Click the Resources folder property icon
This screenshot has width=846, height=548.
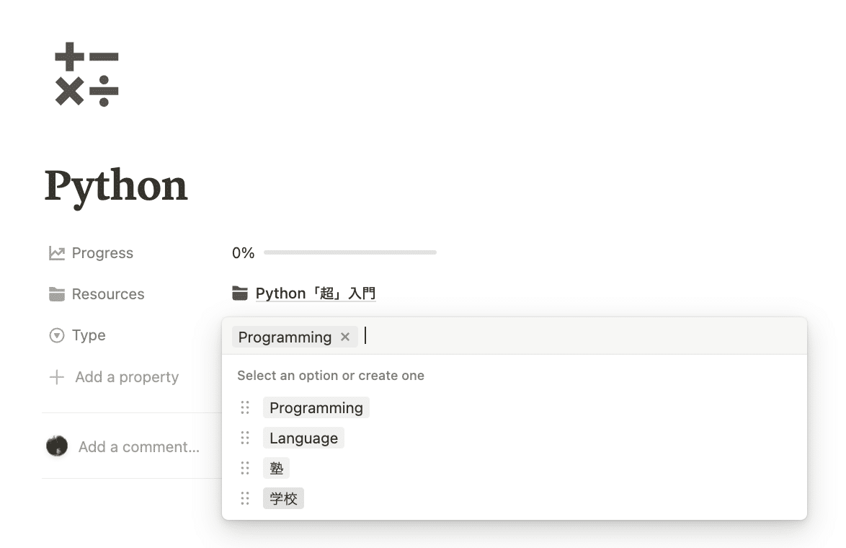57,293
